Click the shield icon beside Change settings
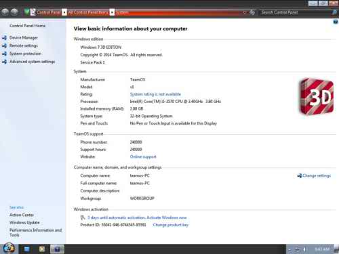The image size is (339, 254). pyautogui.click(x=300, y=175)
